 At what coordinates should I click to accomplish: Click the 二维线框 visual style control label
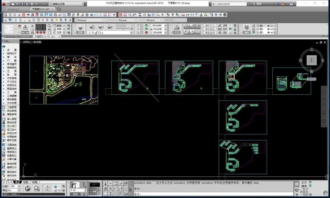pos(36,42)
